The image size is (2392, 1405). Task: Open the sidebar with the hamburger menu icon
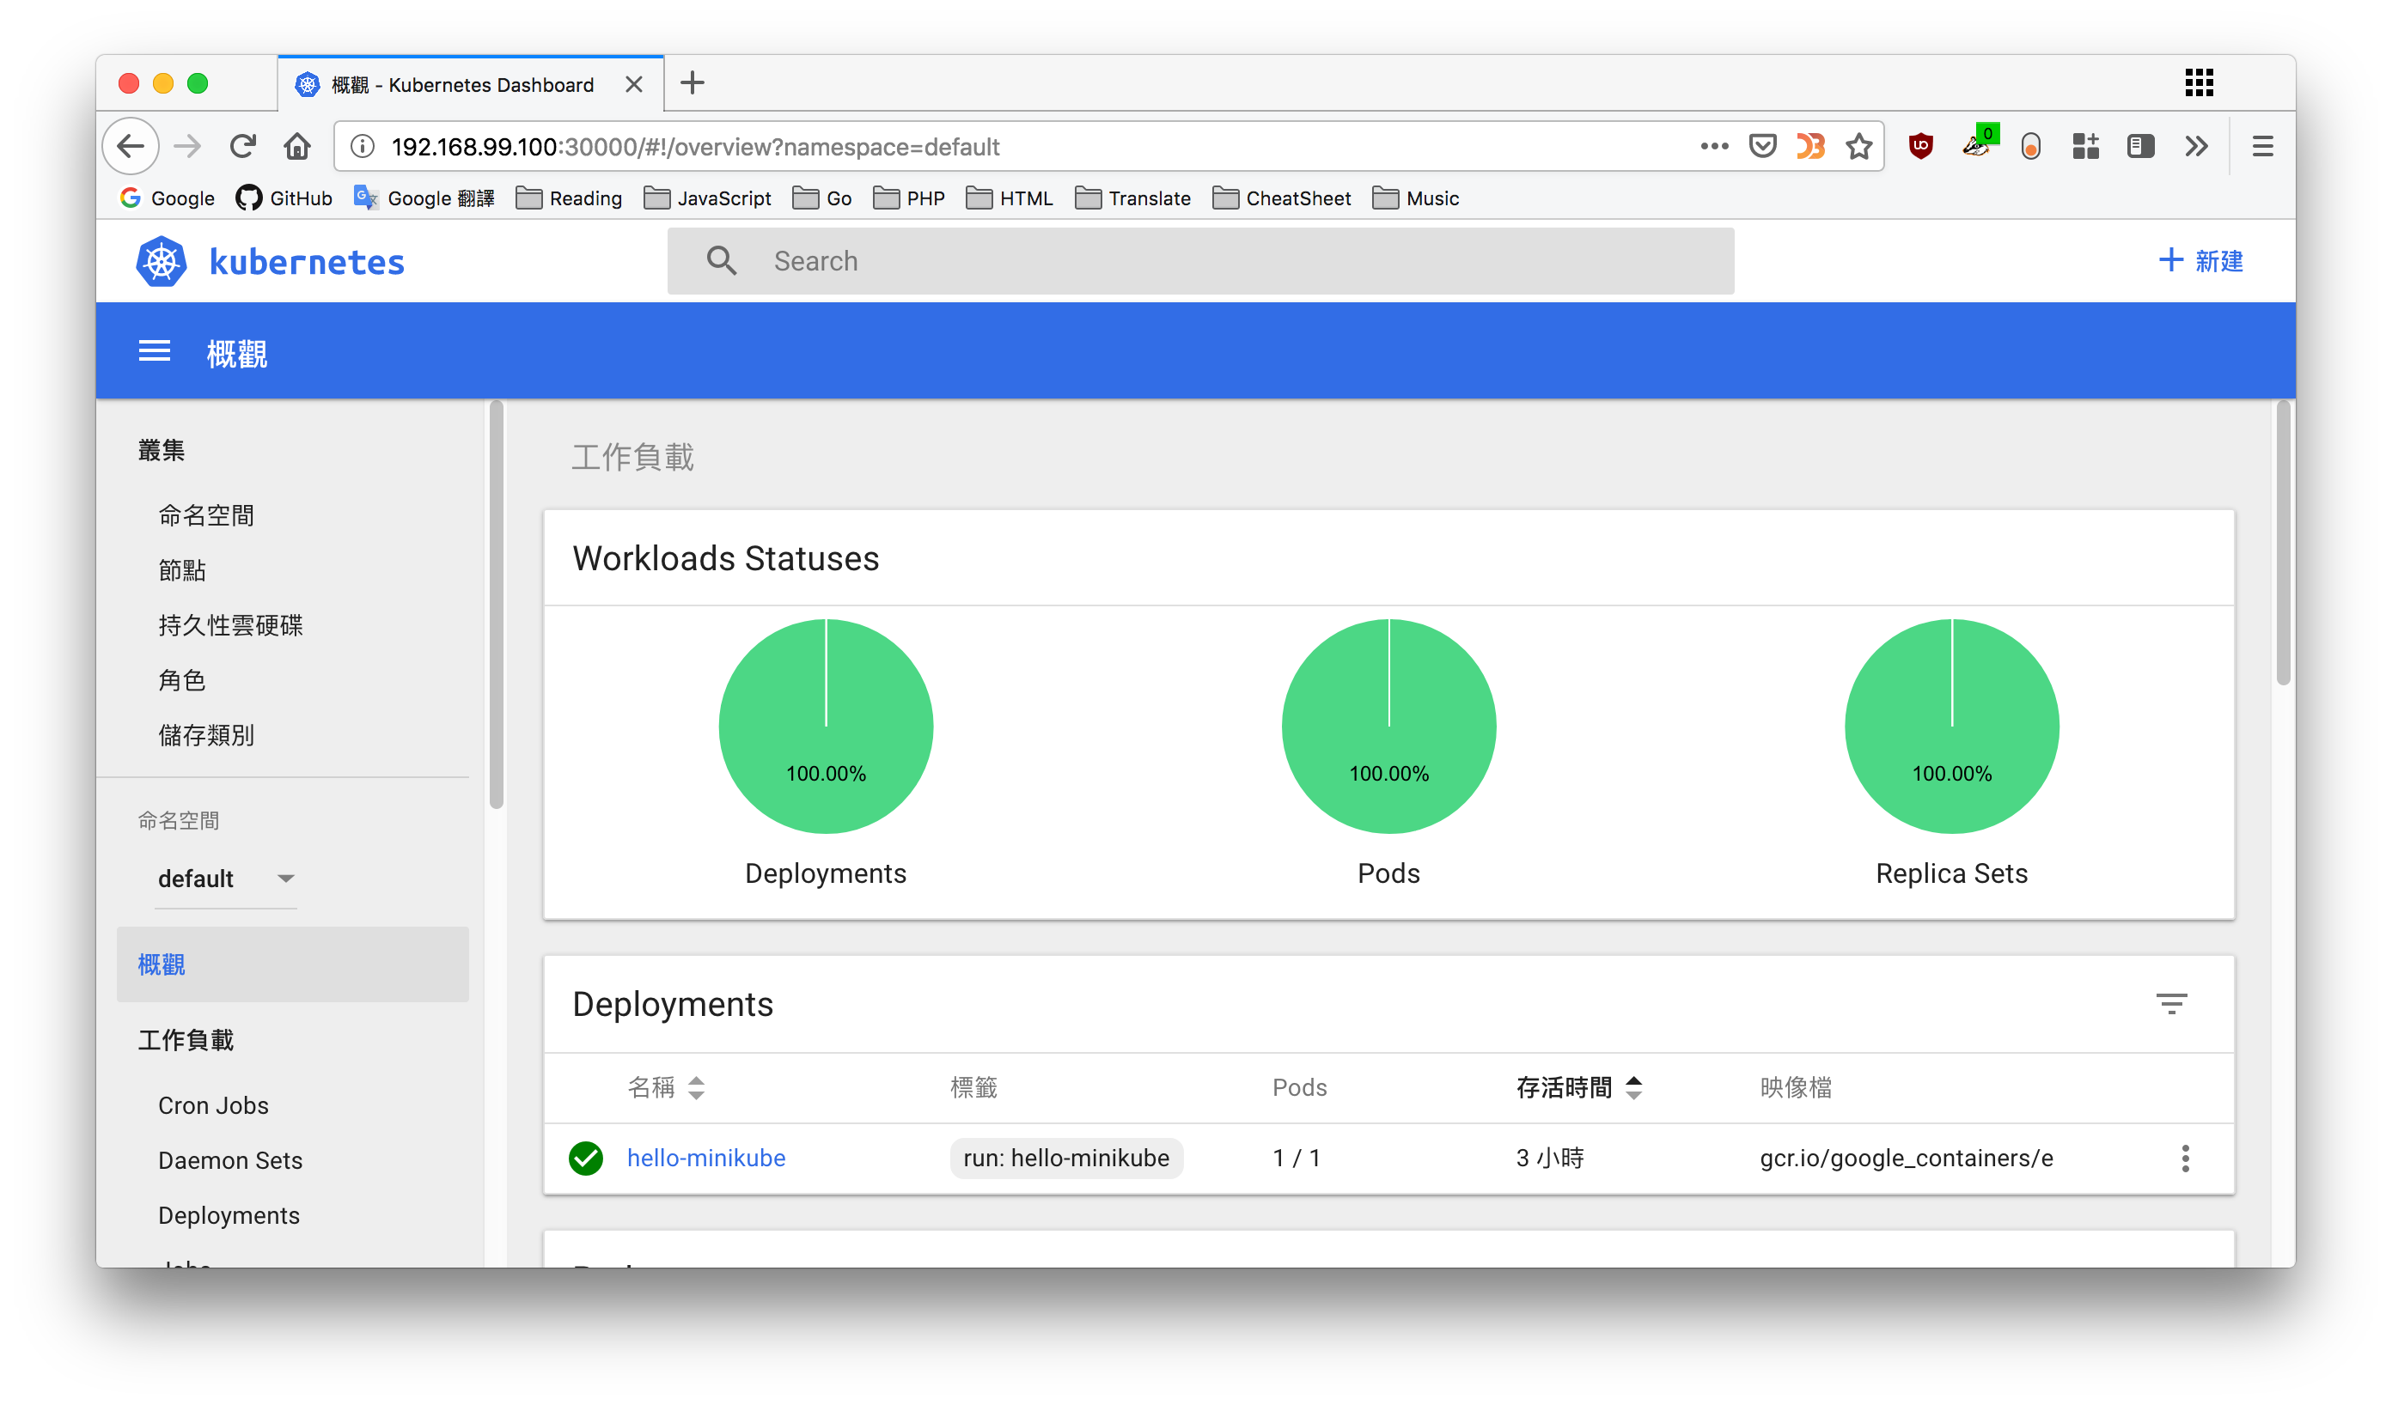[155, 351]
